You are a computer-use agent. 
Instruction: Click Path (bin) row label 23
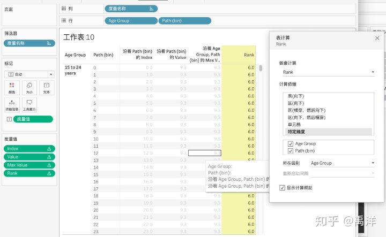coord(96,232)
